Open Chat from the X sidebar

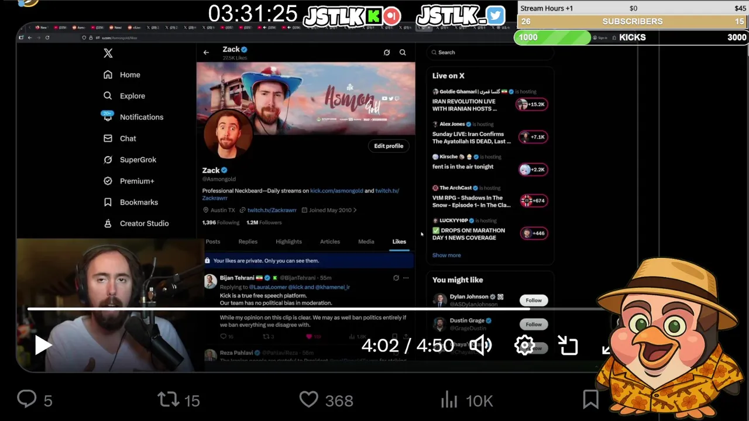119,139
